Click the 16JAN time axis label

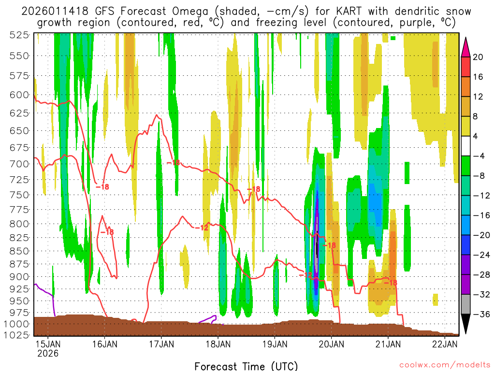point(104,344)
